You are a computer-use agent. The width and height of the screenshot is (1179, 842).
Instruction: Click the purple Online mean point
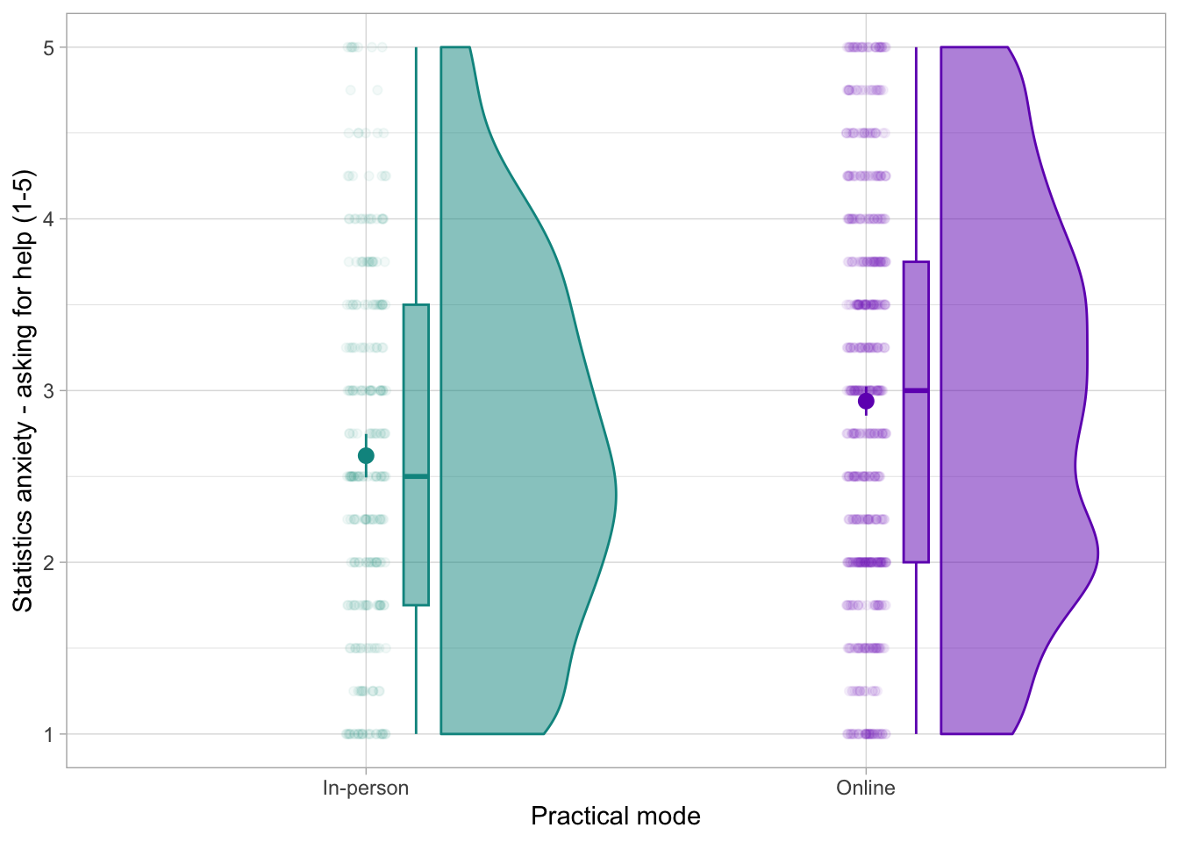click(866, 401)
